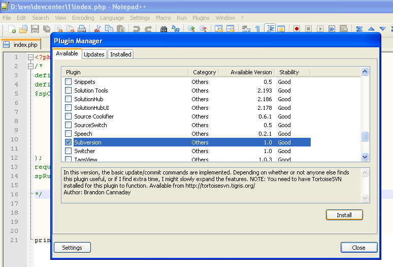Viewport: 393px width, 267px height.
Task: Open the Encoding menu
Action: tap(83, 18)
